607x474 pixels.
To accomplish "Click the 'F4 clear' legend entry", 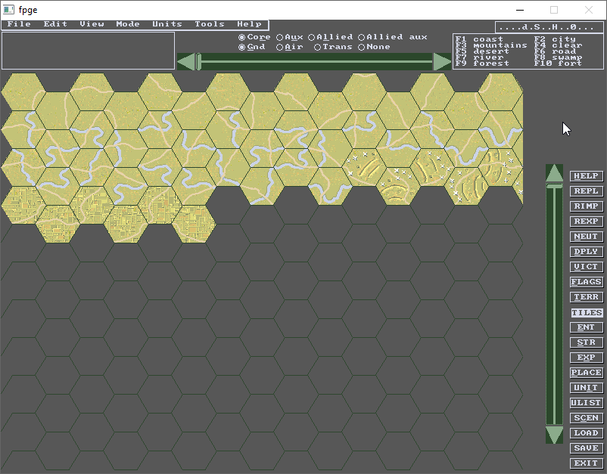I will pos(558,45).
